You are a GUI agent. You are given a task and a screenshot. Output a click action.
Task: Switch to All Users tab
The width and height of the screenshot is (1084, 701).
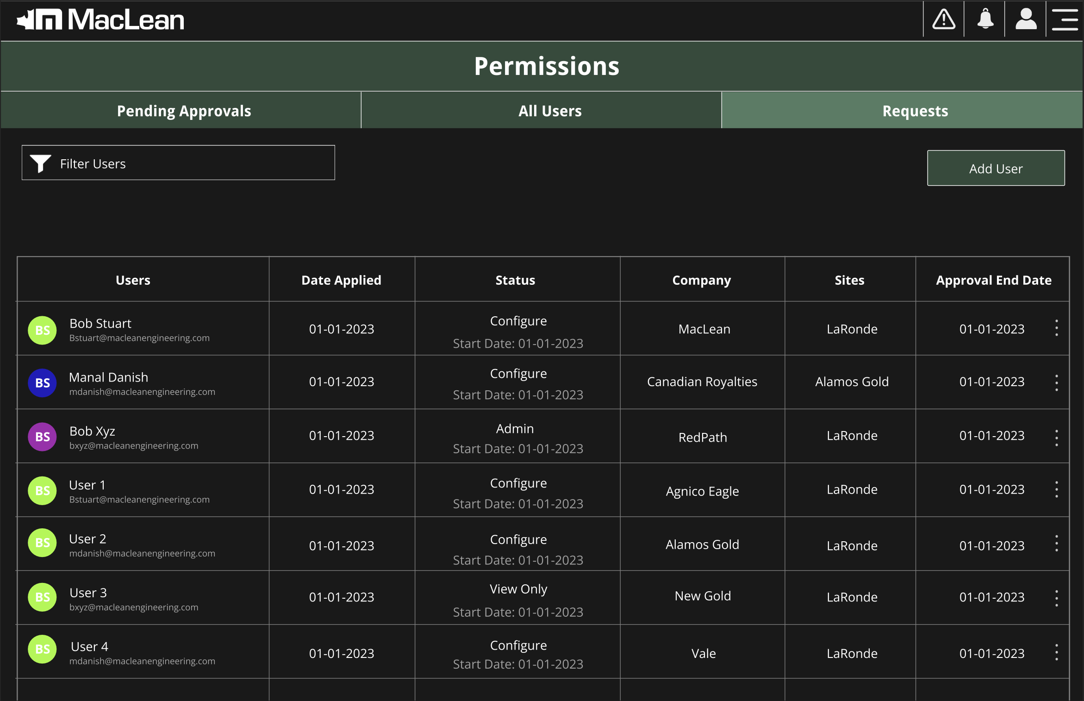(550, 111)
